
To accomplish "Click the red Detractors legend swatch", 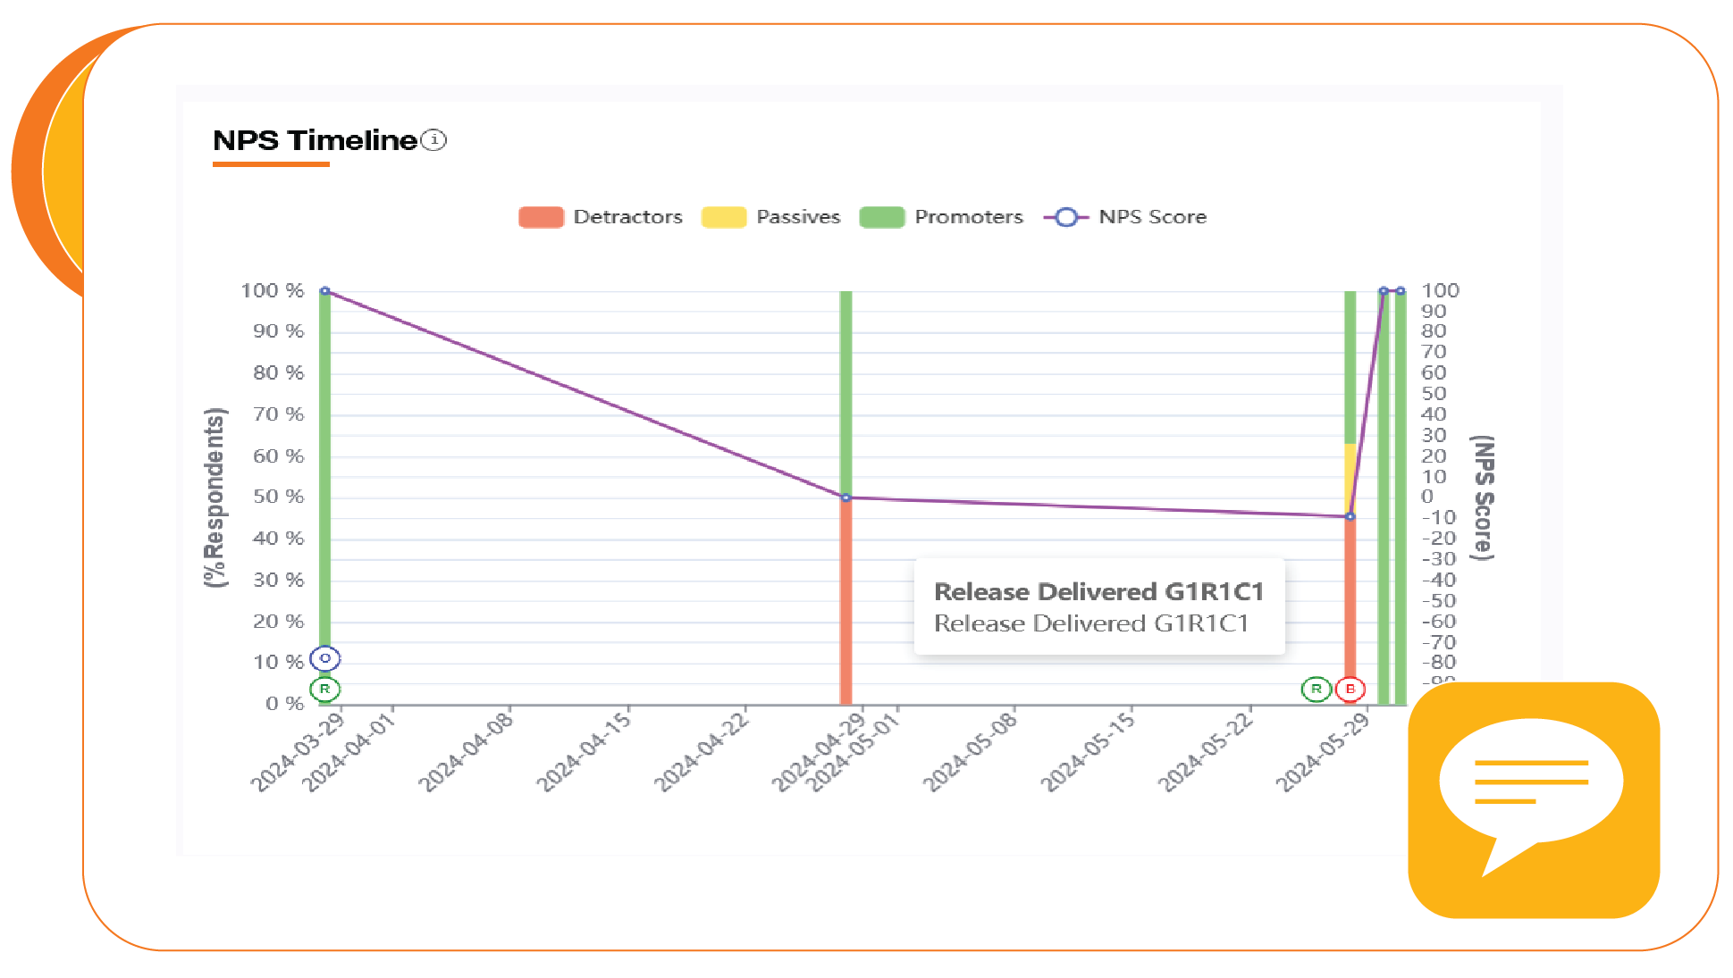I will (541, 217).
